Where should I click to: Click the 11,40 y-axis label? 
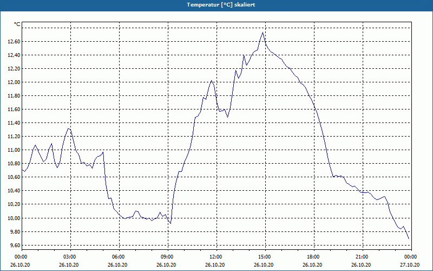click(14, 123)
